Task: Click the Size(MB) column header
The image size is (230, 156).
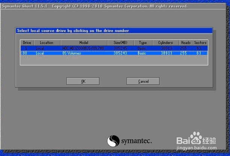Action: pos(120,42)
